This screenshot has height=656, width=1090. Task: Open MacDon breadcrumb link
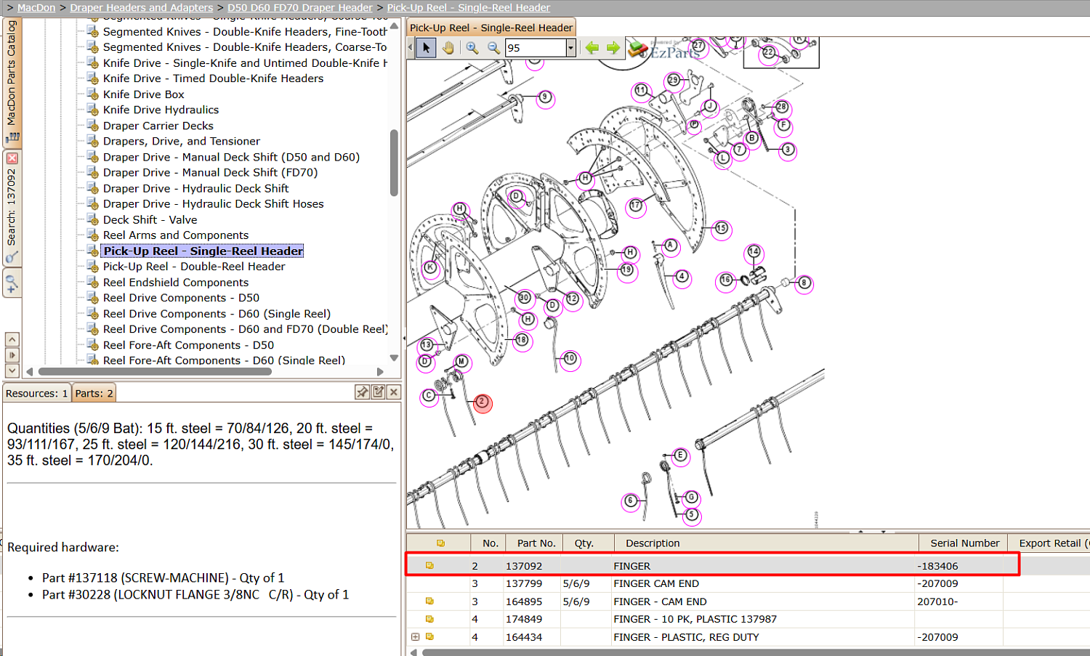pos(36,7)
